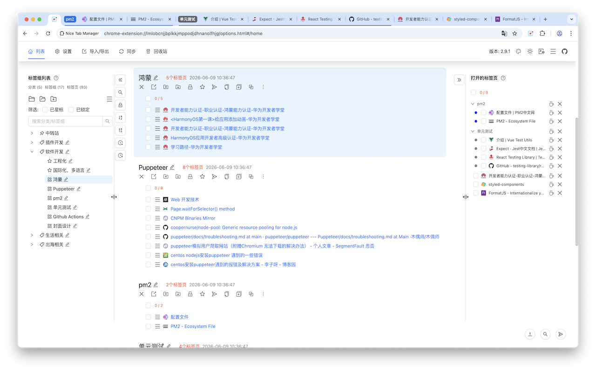This screenshot has width=596, height=372.
Task: Click the cup icon next to styled-components
Action: coord(551,185)
